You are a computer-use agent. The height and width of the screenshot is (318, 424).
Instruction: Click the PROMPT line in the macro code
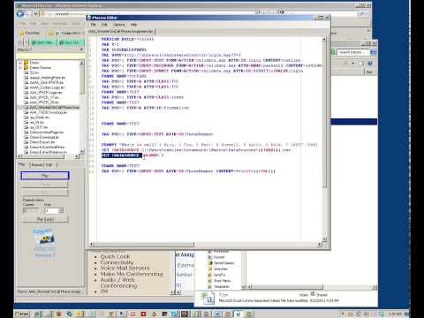point(209,145)
